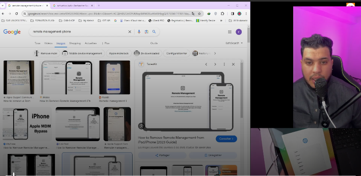Filter by Mobile device management chip
This screenshot has width=361, height=176.
click(x=83, y=53)
